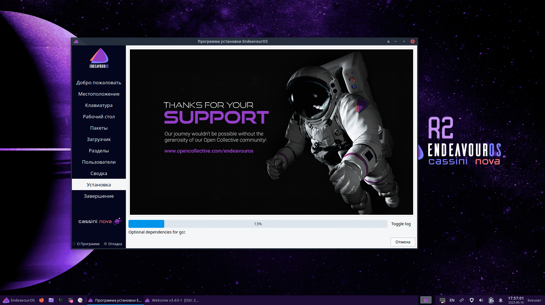Image resolution: width=545 pixels, height=305 pixels.
Task: Launch Firefox from the panel
Action: pyautogui.click(x=41, y=300)
